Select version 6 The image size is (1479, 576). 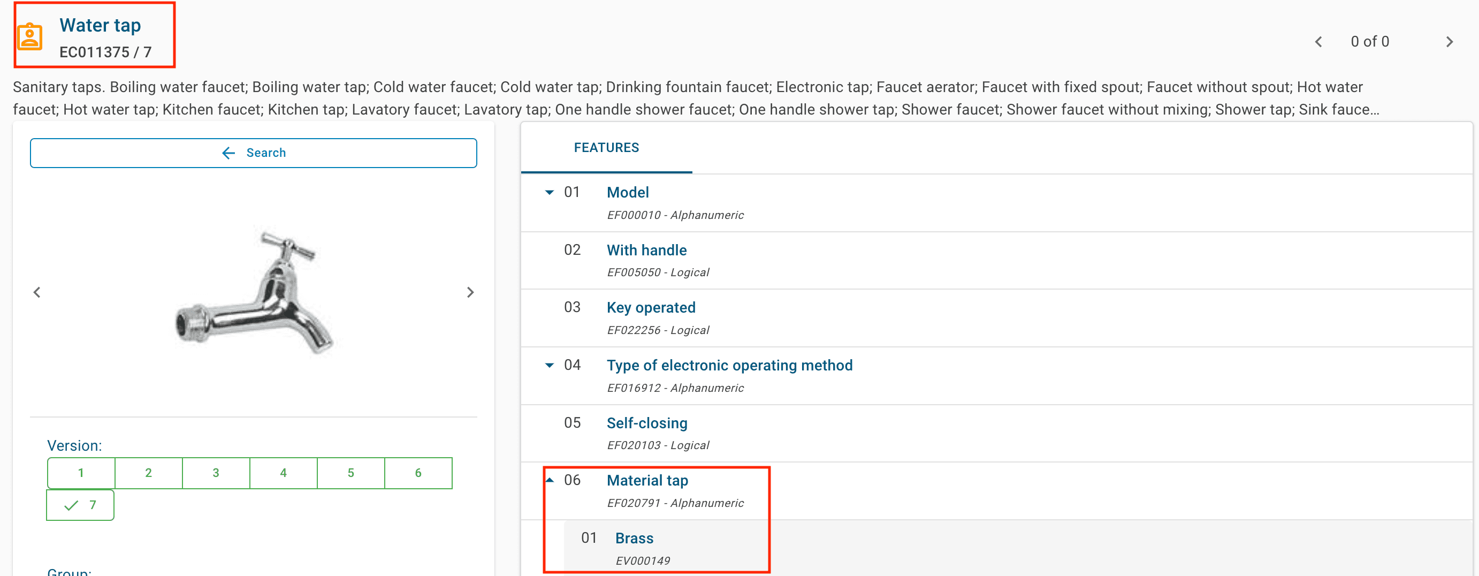point(418,473)
